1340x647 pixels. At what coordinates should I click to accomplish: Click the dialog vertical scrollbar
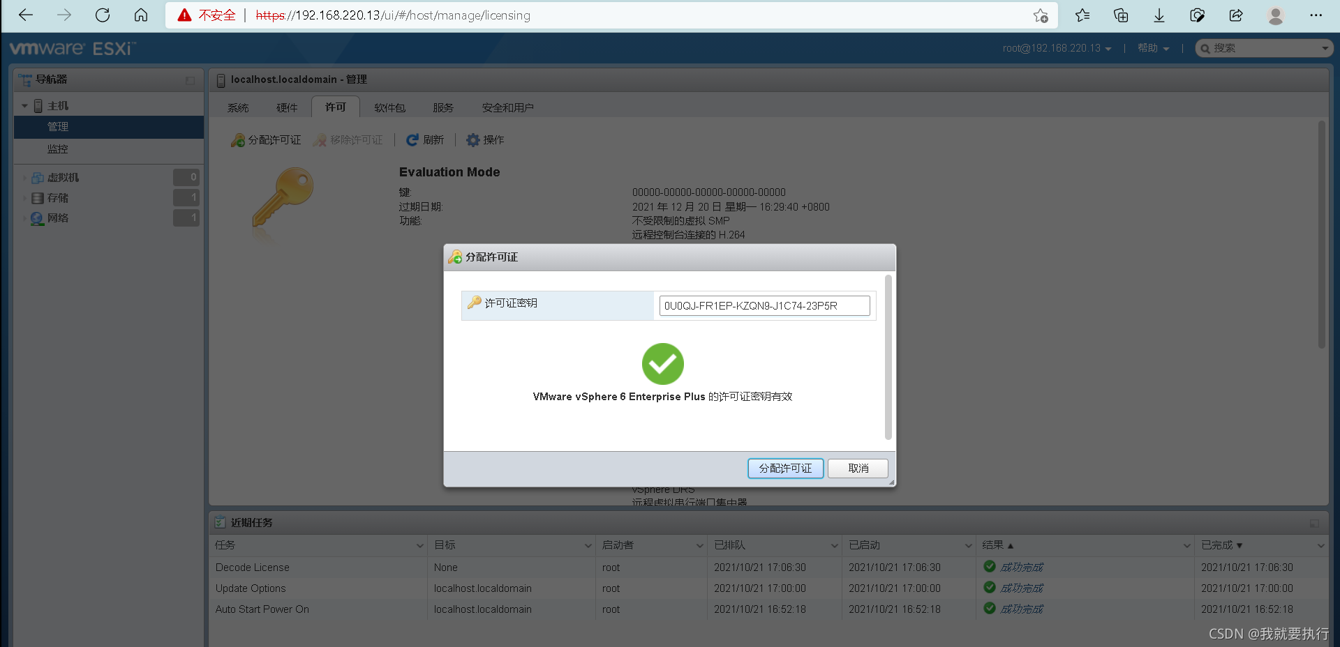click(x=888, y=357)
